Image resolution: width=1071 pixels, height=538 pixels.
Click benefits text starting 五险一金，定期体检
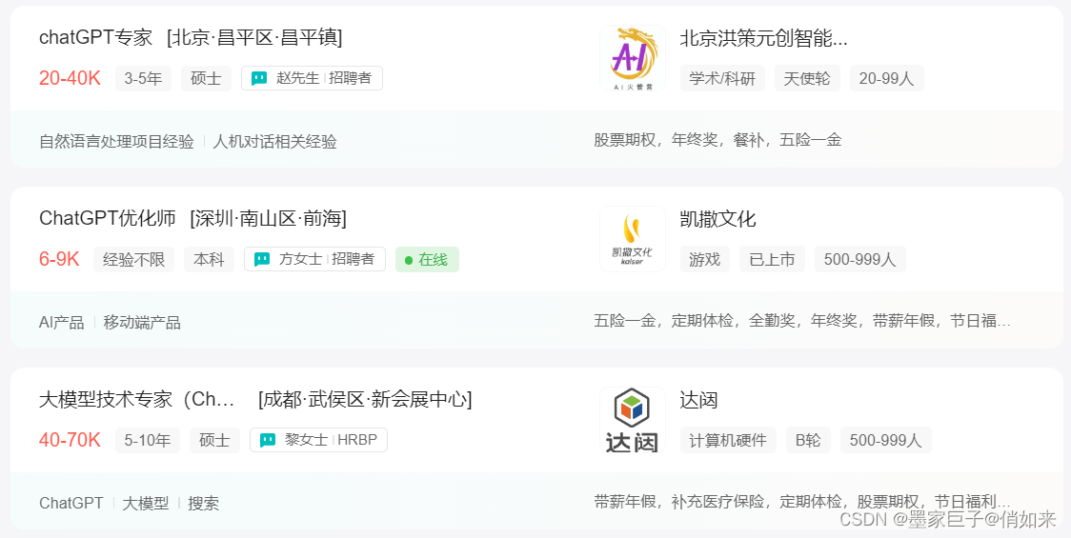coord(802,320)
